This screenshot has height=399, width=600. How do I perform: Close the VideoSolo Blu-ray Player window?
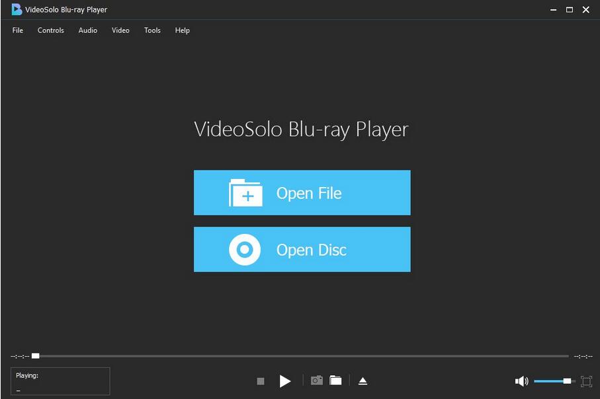586,9
